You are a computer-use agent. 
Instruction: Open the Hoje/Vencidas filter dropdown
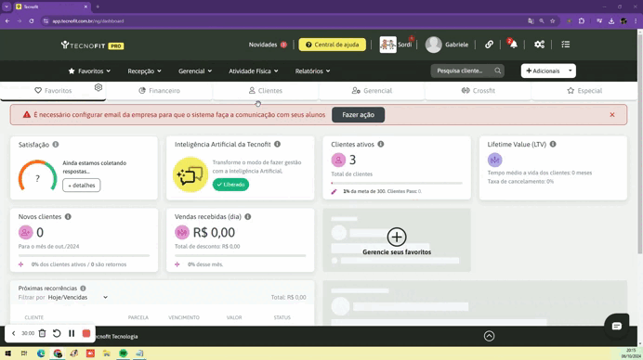click(x=77, y=297)
